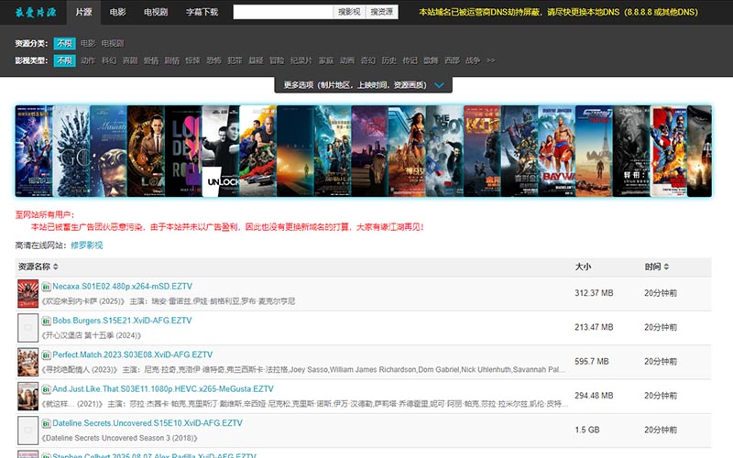Open Necaxa.S01E02.480p.x264-mSD.EZTV link
This screenshot has width=733, height=458.
(x=123, y=286)
